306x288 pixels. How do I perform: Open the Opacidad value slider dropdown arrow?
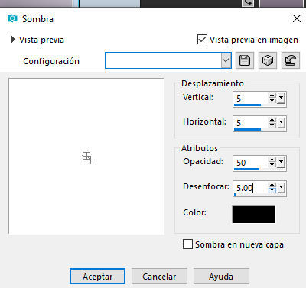click(281, 163)
